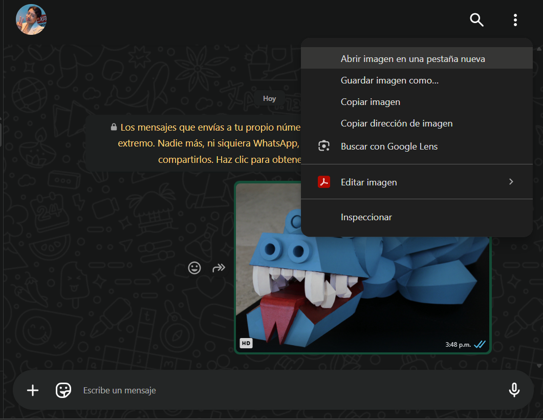Choose Guardar imagen como... option
The height and width of the screenshot is (420, 543).
tap(389, 80)
